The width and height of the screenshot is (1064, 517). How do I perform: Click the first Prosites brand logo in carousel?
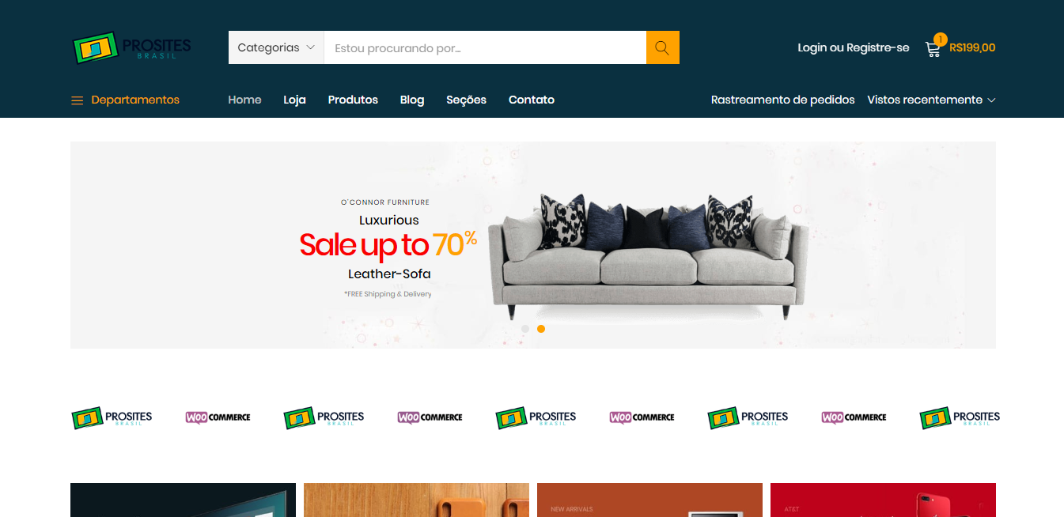112,417
